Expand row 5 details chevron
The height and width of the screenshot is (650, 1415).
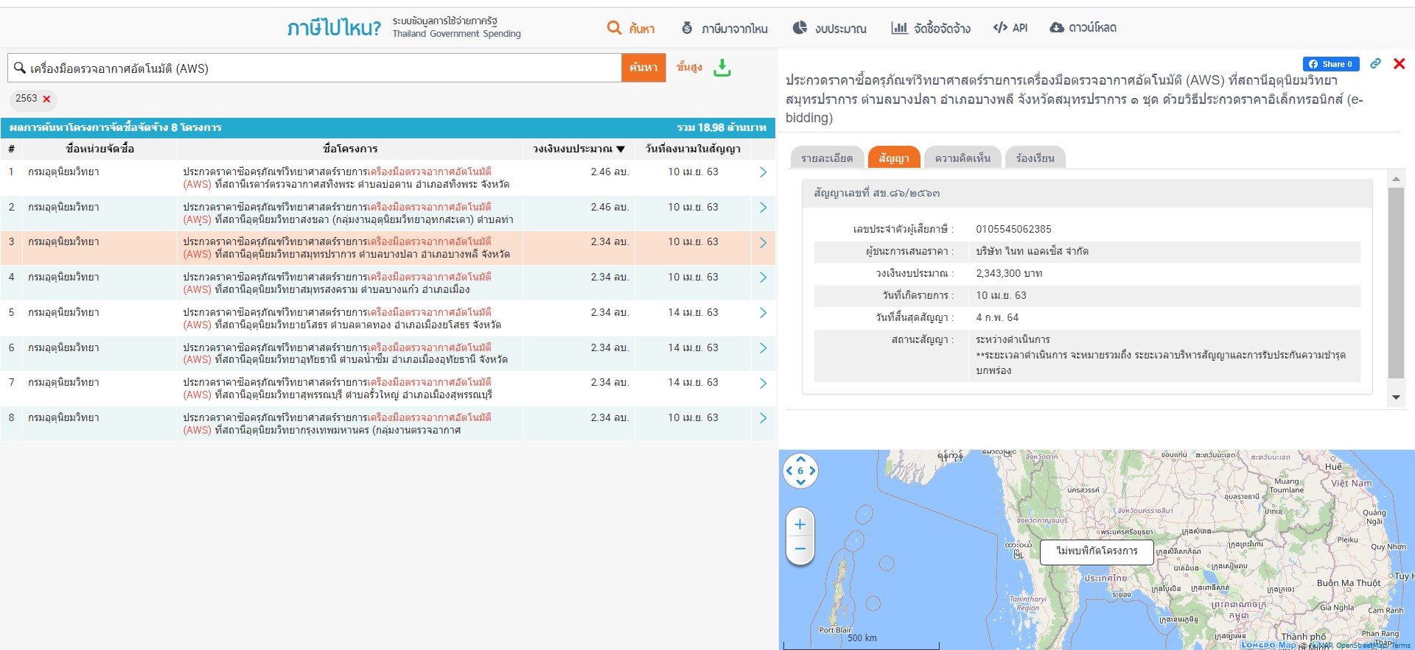763,313
